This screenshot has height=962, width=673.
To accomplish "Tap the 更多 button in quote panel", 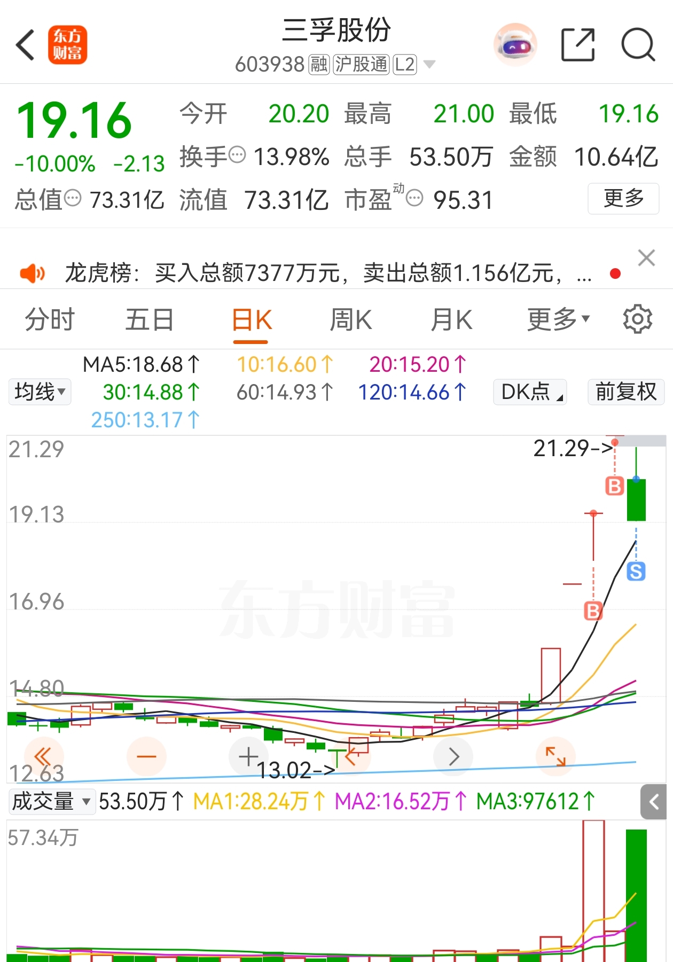I will coord(623,199).
